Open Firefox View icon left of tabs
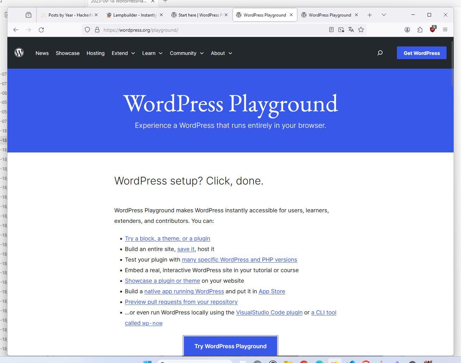Image resolution: width=461 pixels, height=363 pixels. 29,15
